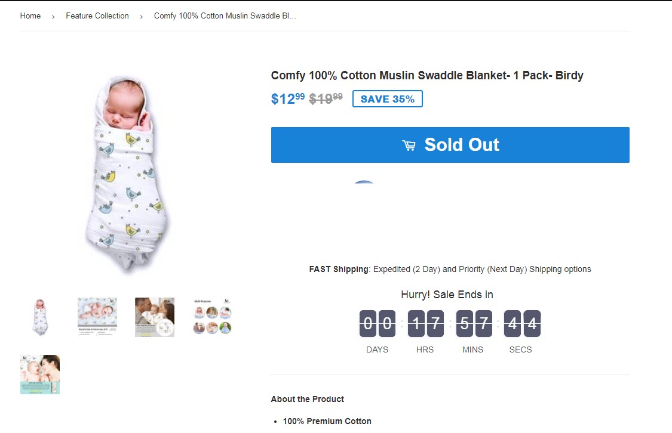Click the truncated product name breadcrumb
Image resolution: width=672 pixels, height=433 pixels.
click(225, 16)
